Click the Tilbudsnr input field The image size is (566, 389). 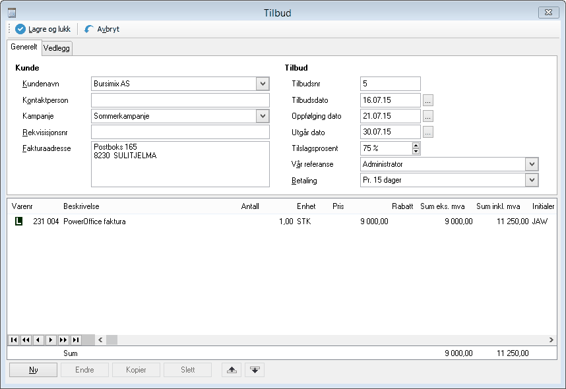click(x=391, y=84)
